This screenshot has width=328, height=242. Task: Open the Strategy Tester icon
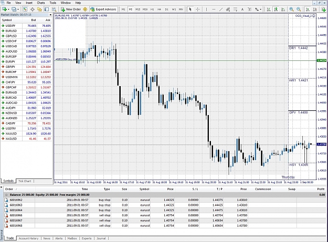54,9
